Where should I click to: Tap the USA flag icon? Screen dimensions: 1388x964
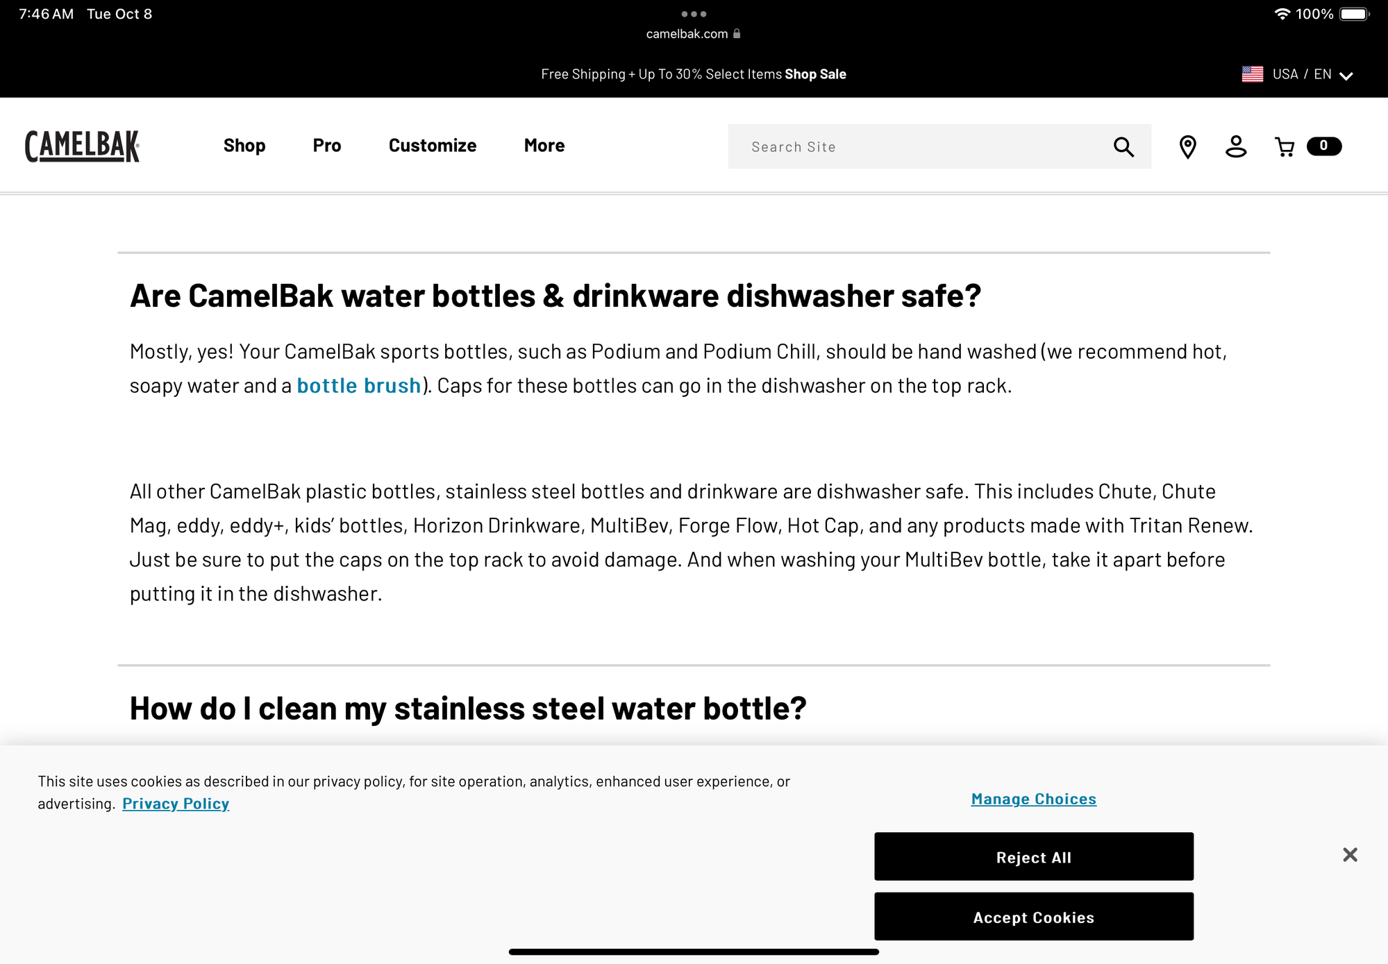click(1252, 74)
